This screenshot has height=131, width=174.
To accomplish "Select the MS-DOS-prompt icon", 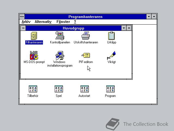I will 34,55.
